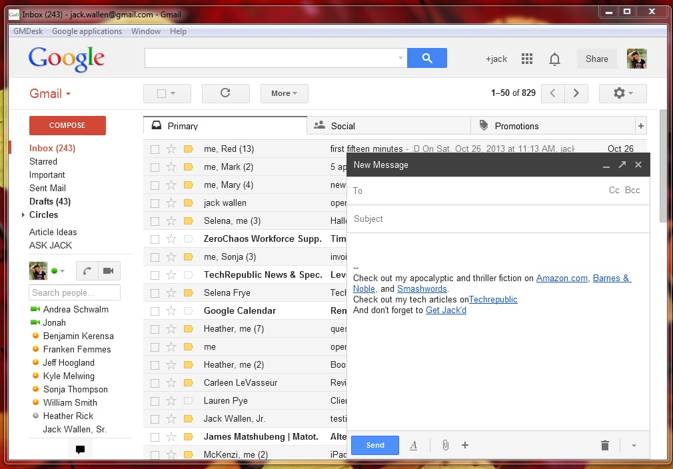673x469 pixels.
Task: Open the Window menu
Action: coord(145,31)
